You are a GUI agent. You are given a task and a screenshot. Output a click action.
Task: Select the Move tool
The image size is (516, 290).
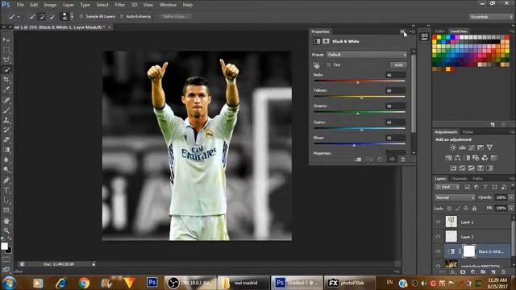click(x=6, y=39)
